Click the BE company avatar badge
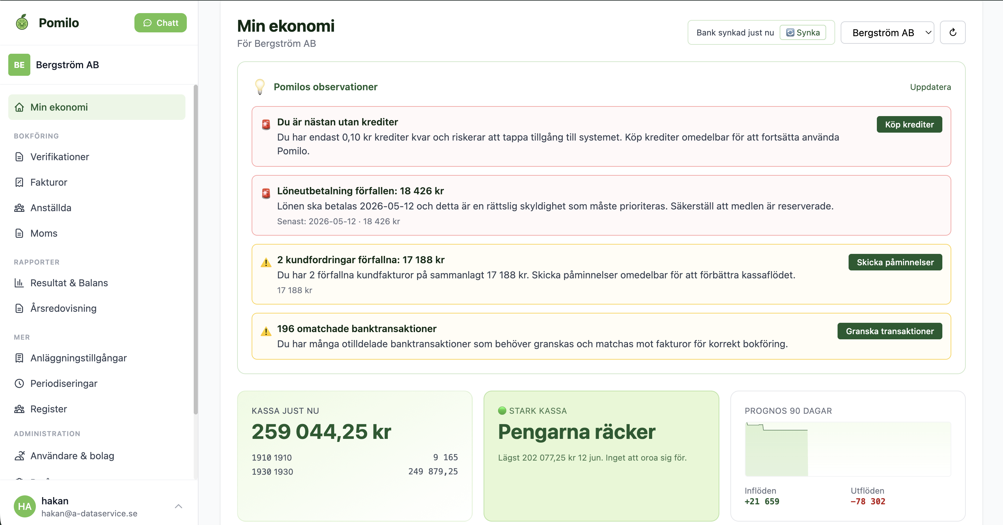This screenshot has height=525, width=1003. coord(19,65)
